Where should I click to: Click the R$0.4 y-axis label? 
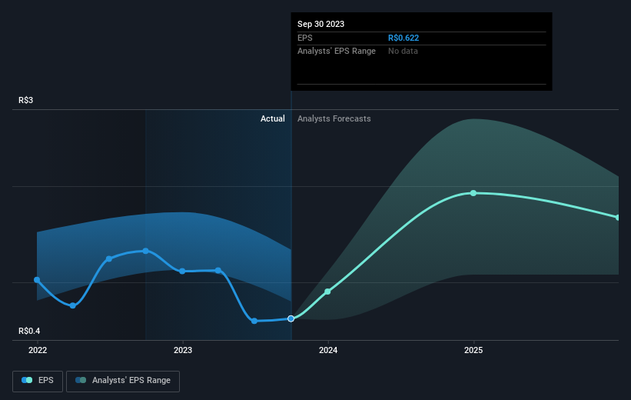(29, 331)
